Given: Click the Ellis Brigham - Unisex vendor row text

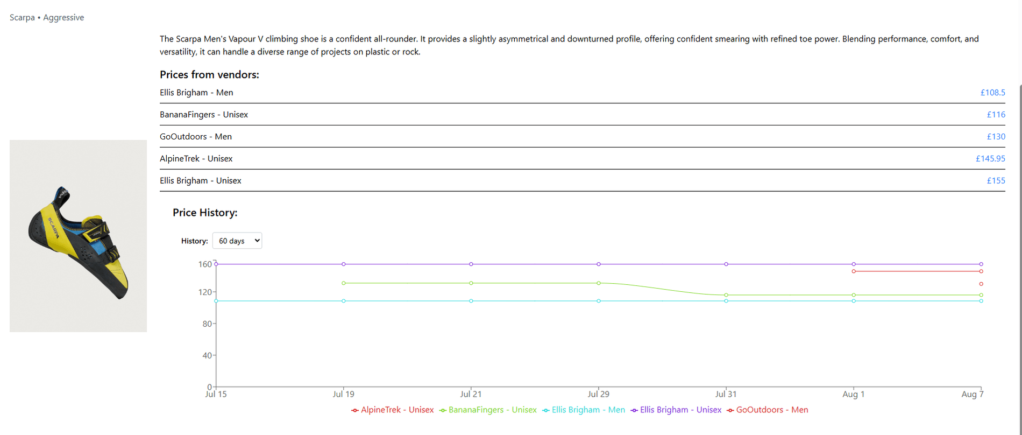Looking at the screenshot, I should click(201, 181).
